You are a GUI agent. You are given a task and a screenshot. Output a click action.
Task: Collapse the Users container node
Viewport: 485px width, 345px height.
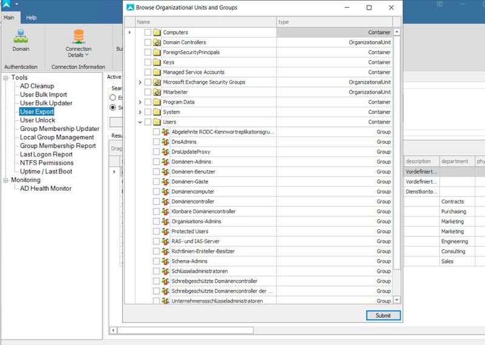140,122
